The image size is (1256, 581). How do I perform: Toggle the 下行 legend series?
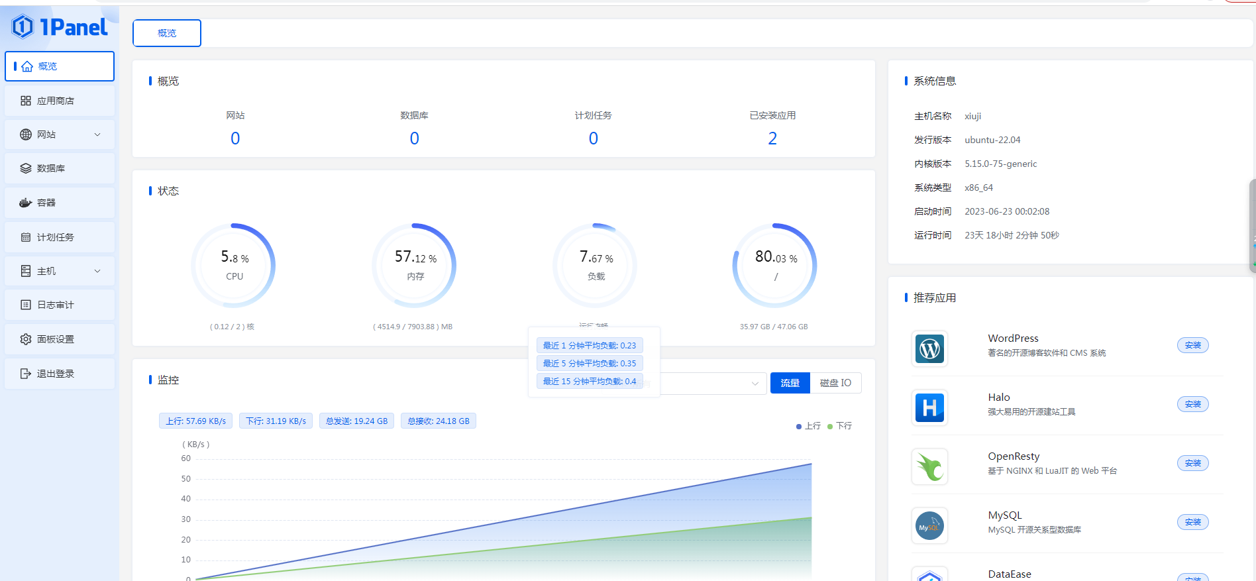click(x=840, y=426)
